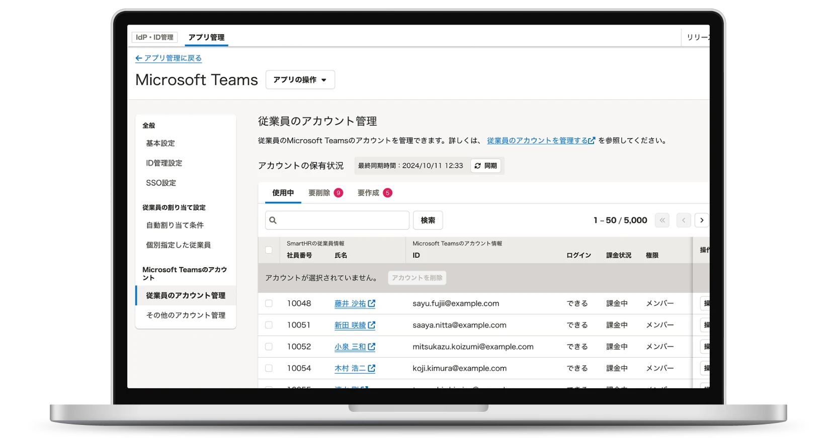Image resolution: width=837 pixels, height=438 pixels.
Task: Click the previous page chevron icon
Action: tap(684, 221)
